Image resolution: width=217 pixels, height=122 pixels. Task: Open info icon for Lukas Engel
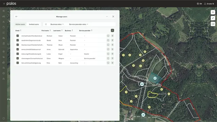coord(108,54)
